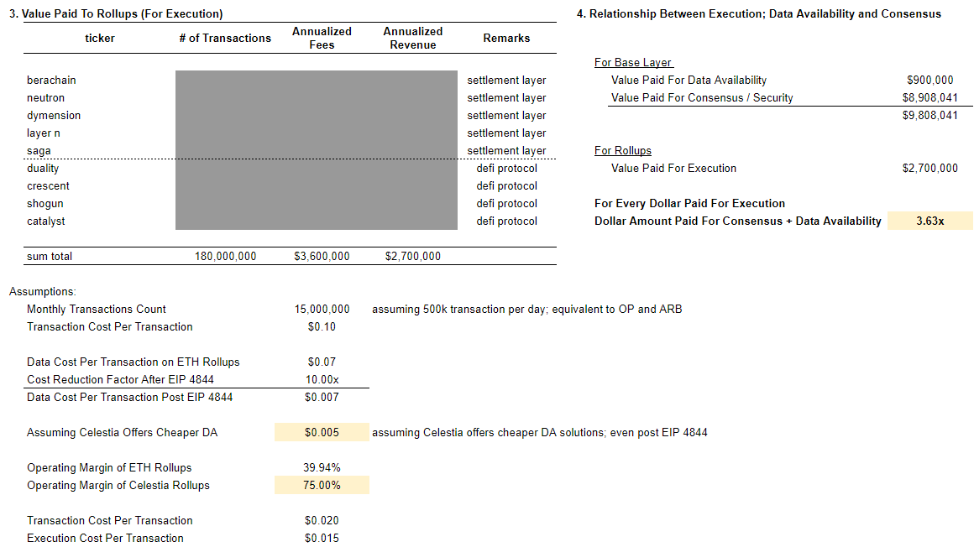
Task: Click the Remarks column header
Action: point(507,38)
